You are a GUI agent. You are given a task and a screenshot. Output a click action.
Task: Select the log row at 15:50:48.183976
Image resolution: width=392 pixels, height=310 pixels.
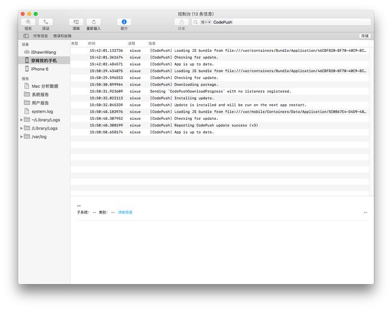tap(220, 112)
